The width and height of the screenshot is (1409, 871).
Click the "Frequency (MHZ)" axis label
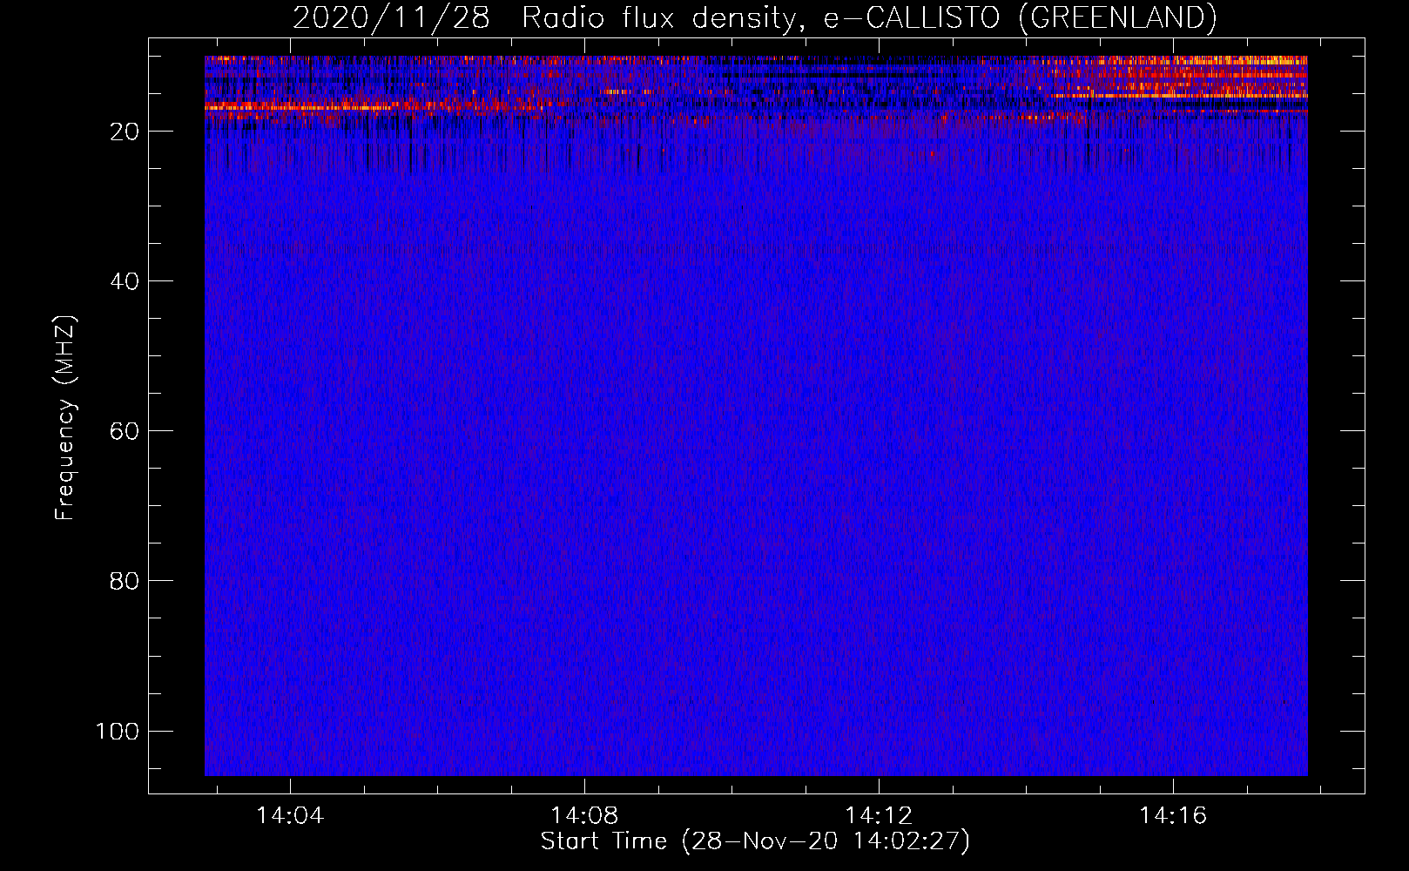[65, 418]
